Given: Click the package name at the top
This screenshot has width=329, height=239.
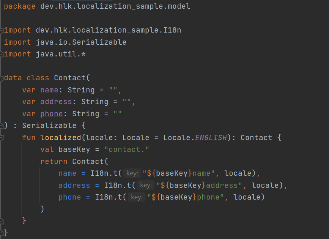Looking at the screenshot, I should (115, 6).
